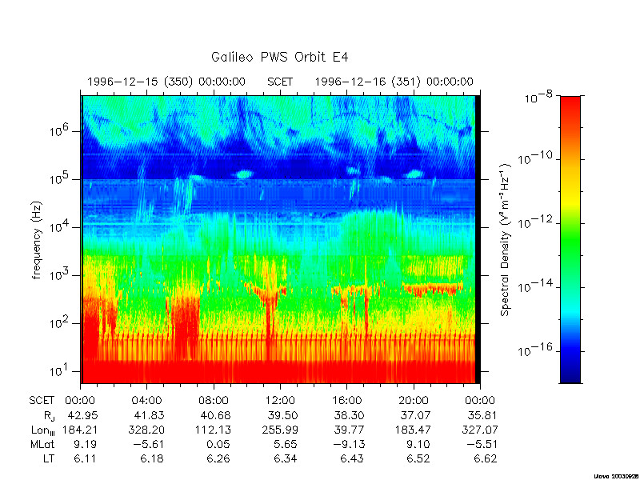Click the 10^-8 color bar label

click(538, 97)
